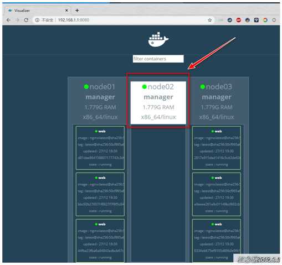Image resolution: width=282 pixels, height=265 pixels.
Task: Select the node01 heading
Action: pos(102,87)
